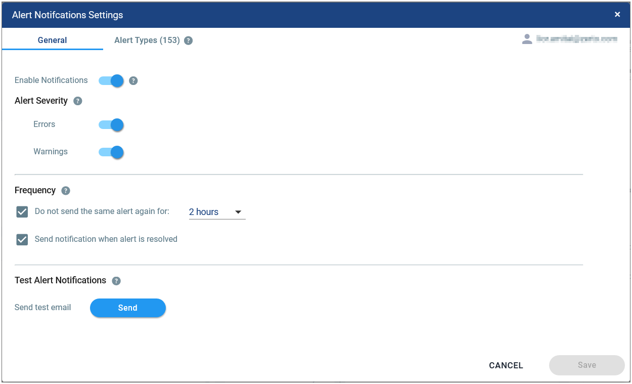The width and height of the screenshot is (632, 384).
Task: Open the 2 hours interval dropdown
Action: [217, 212]
